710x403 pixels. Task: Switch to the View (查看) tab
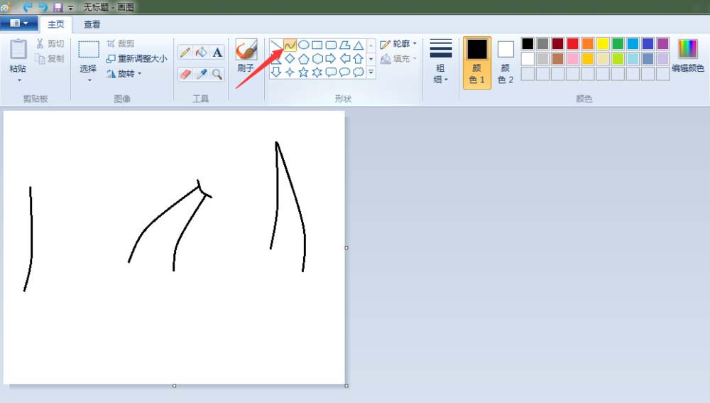92,24
